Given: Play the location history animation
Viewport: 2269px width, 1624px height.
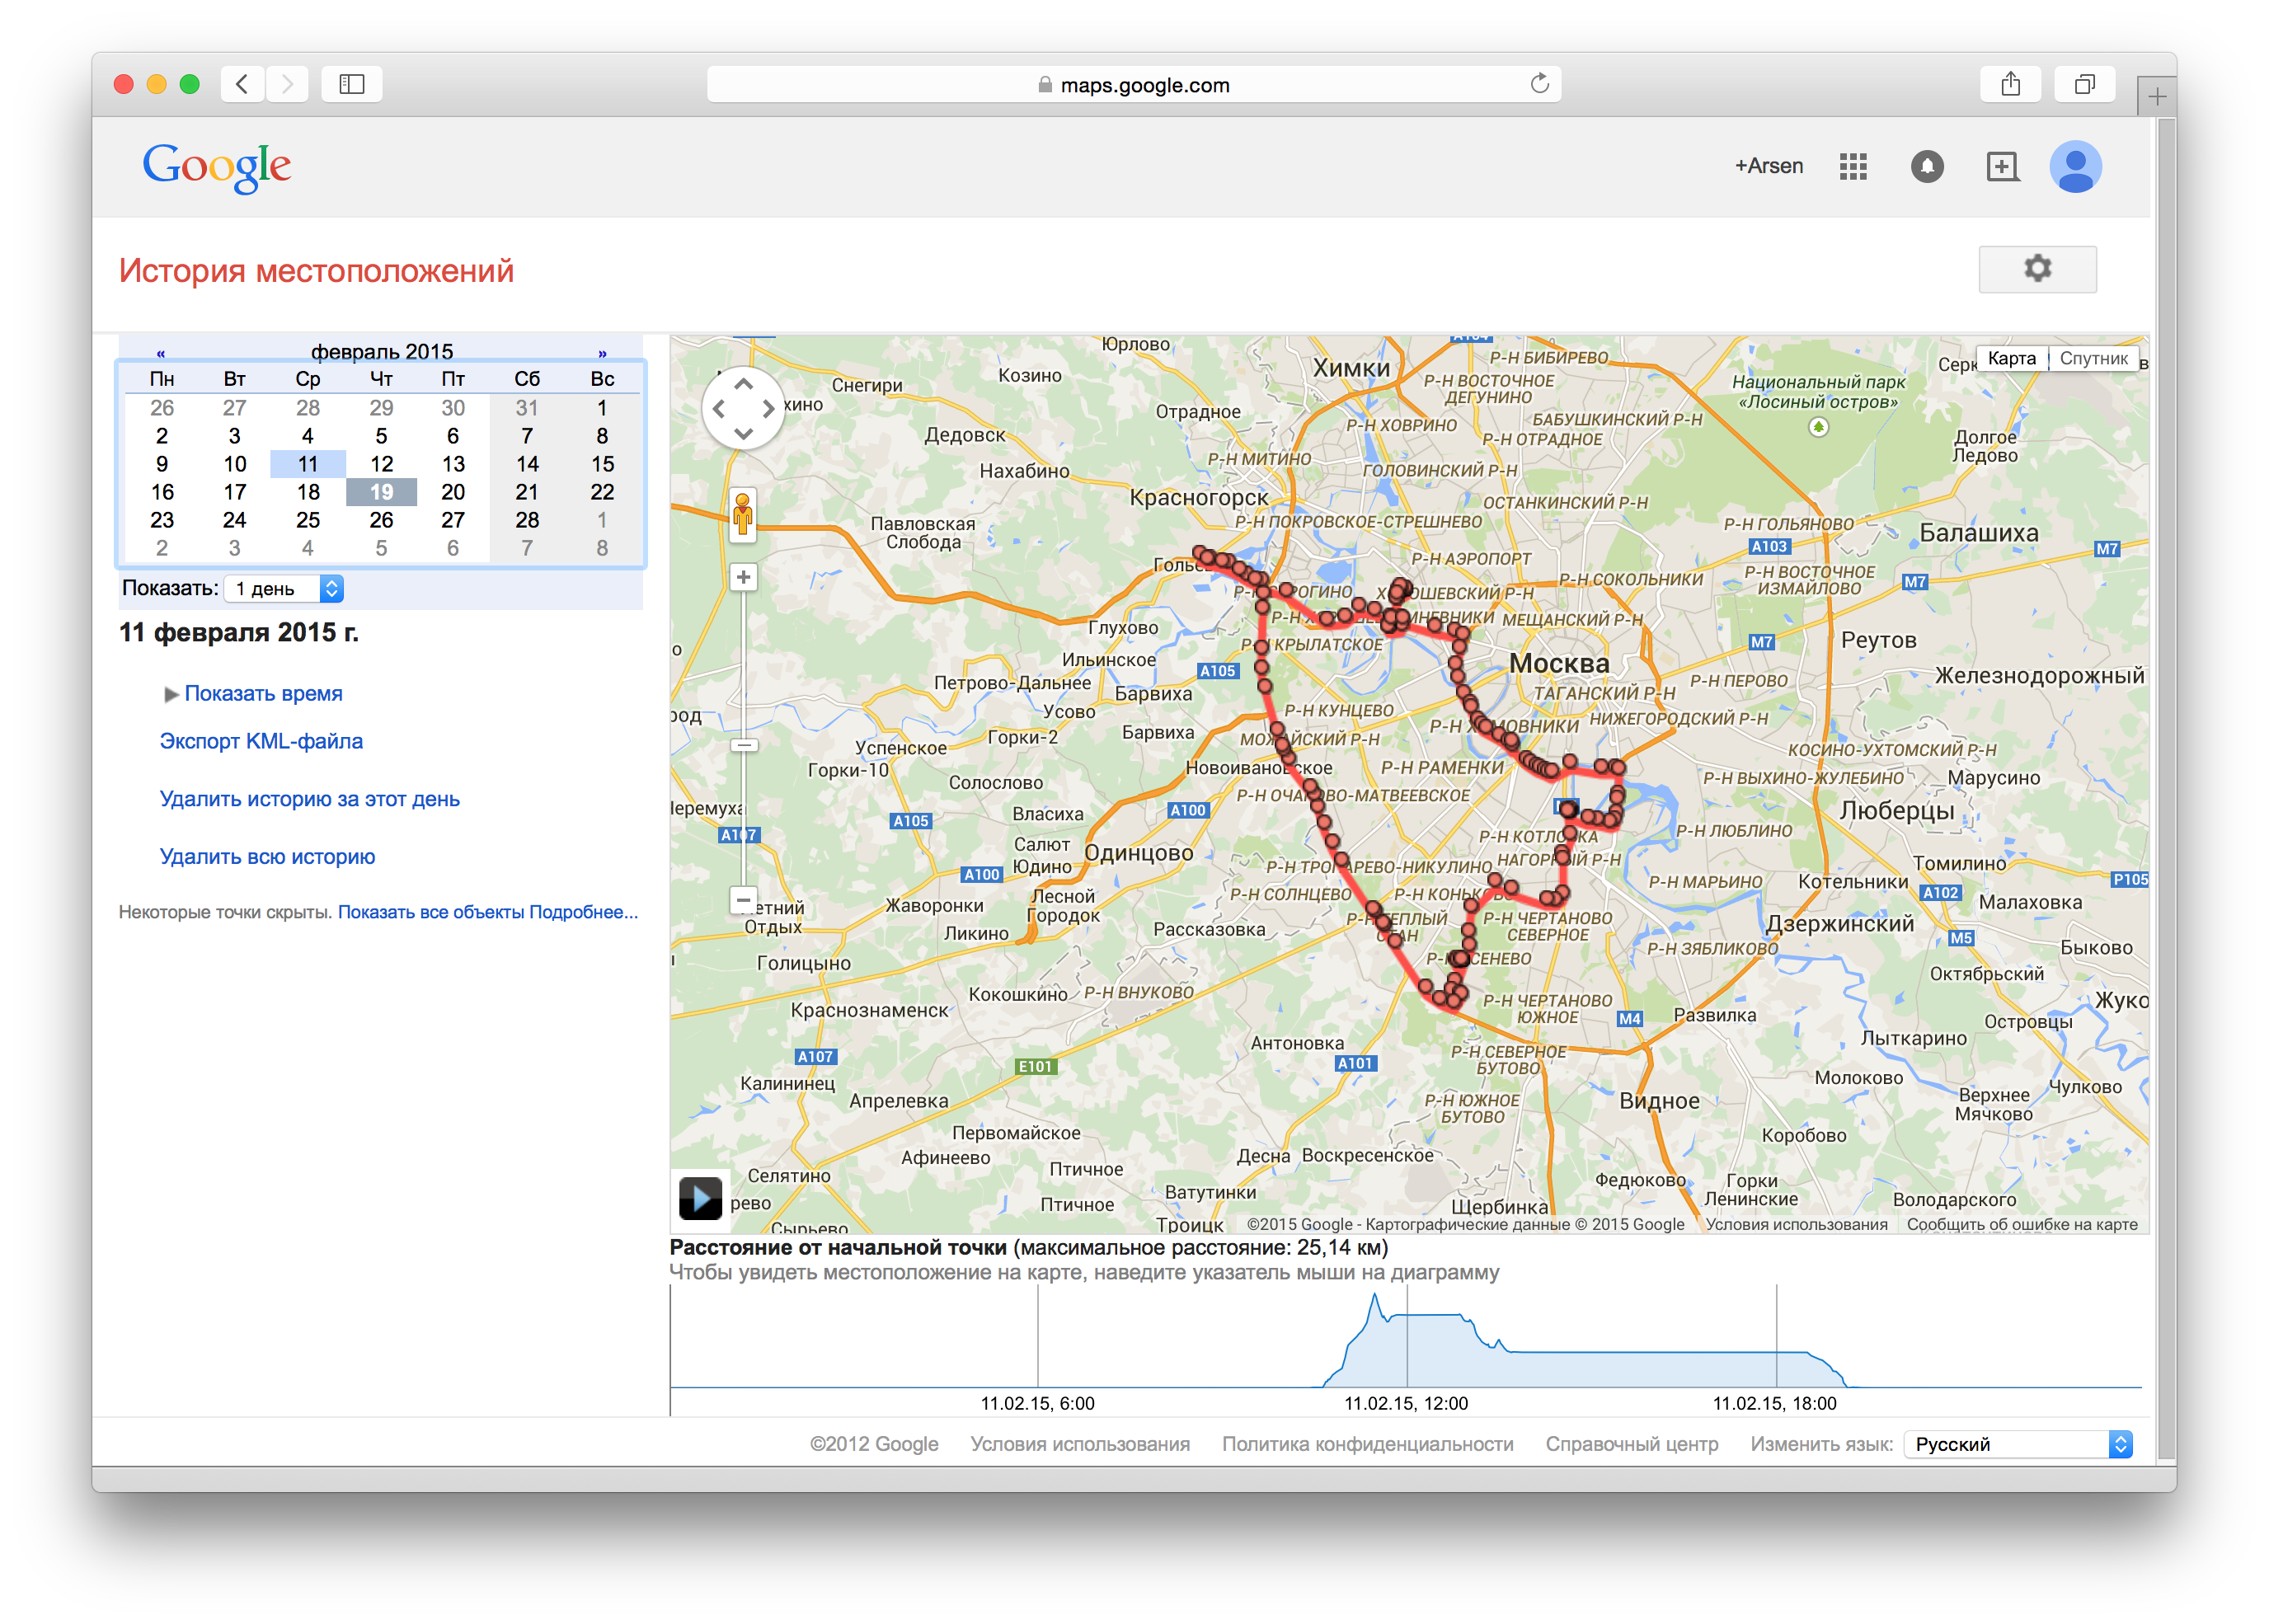Looking at the screenshot, I should (x=699, y=1197).
